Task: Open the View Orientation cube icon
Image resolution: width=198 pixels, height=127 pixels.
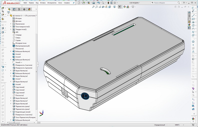Action: click(109, 7)
